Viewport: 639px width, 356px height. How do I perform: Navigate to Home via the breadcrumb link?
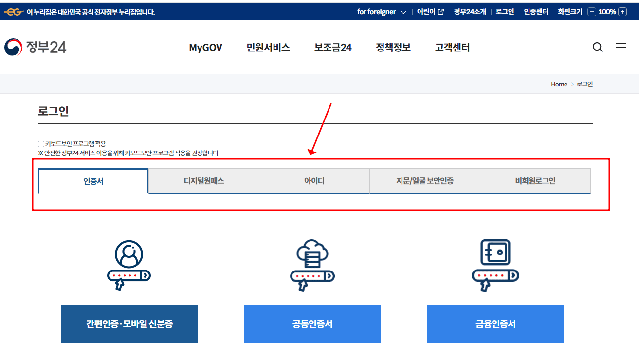(559, 84)
